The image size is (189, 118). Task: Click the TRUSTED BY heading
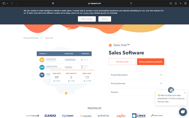(94, 108)
